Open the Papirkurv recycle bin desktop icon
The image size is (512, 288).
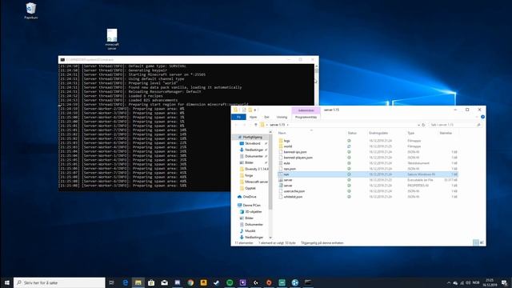pos(30,10)
